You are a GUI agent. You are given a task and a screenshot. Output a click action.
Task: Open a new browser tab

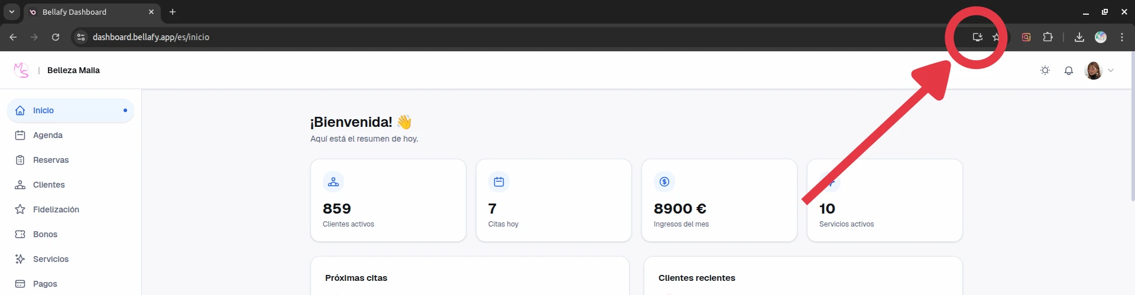tap(173, 12)
